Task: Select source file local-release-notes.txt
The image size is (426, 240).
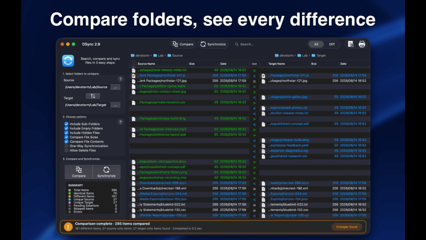Action: click(162, 70)
